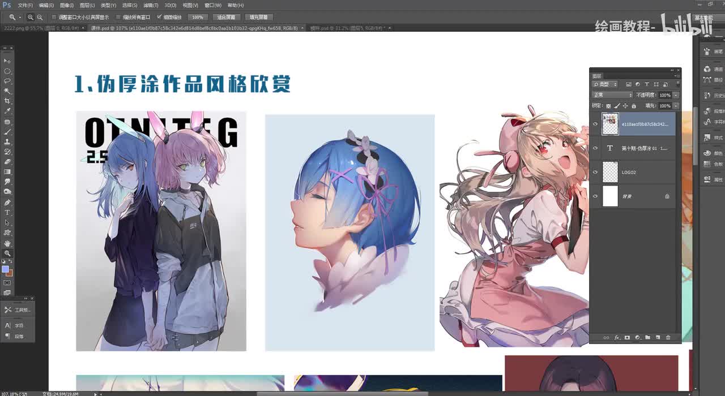Click the Zoom Out magnifier option
The width and height of the screenshot is (725, 396).
point(40,18)
